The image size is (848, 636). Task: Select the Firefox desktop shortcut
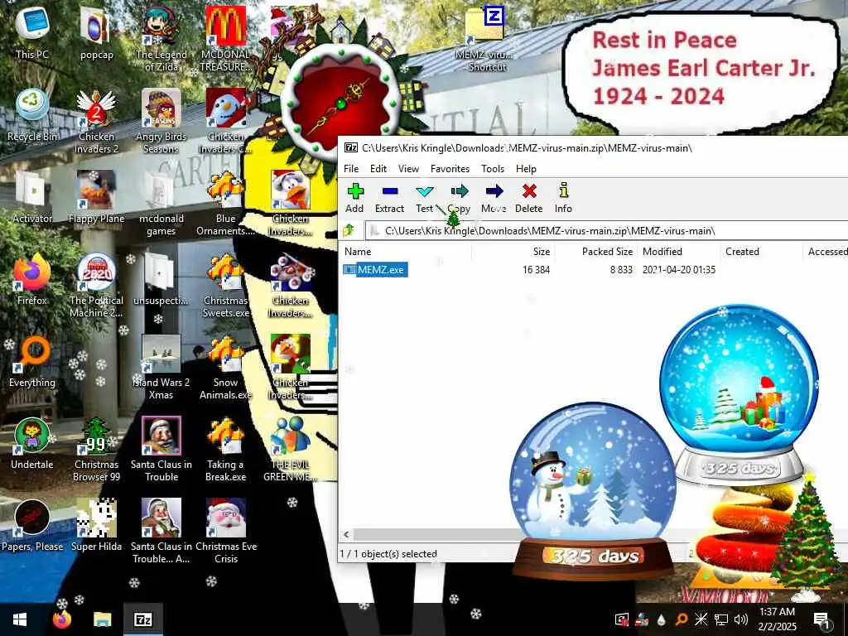pyautogui.click(x=32, y=280)
